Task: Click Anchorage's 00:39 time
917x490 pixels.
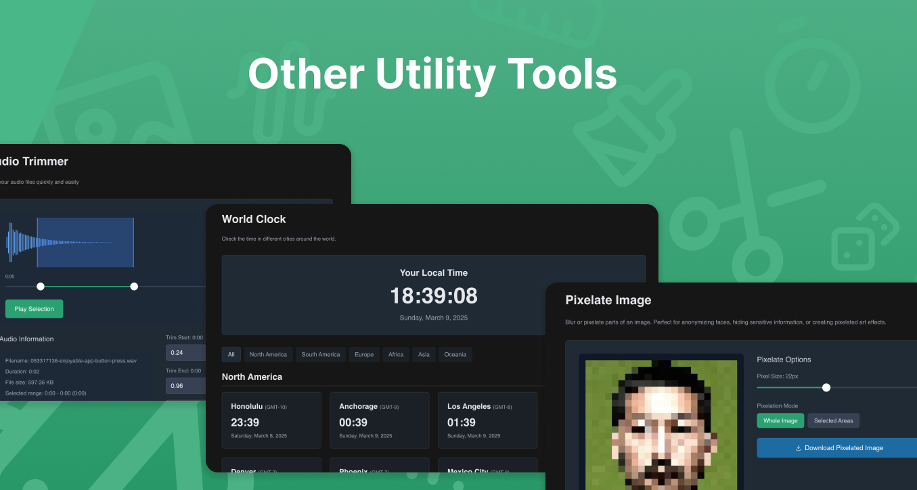Action: point(353,422)
